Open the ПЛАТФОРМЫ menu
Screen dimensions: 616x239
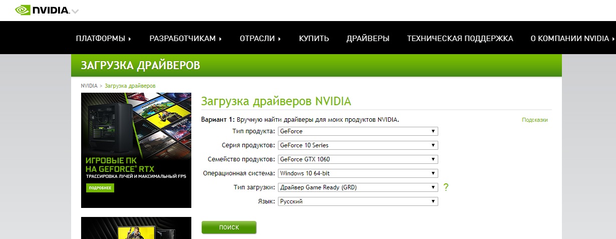[104, 39]
